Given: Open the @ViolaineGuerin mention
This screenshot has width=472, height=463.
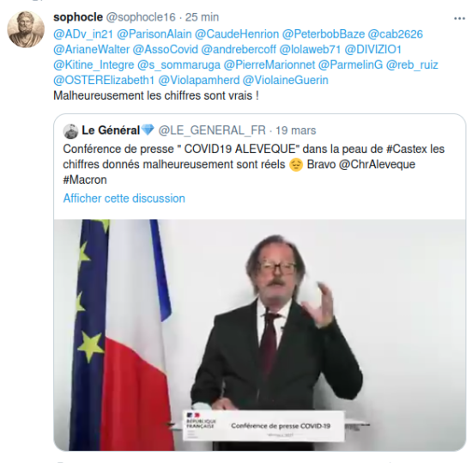Looking at the screenshot, I should [286, 80].
